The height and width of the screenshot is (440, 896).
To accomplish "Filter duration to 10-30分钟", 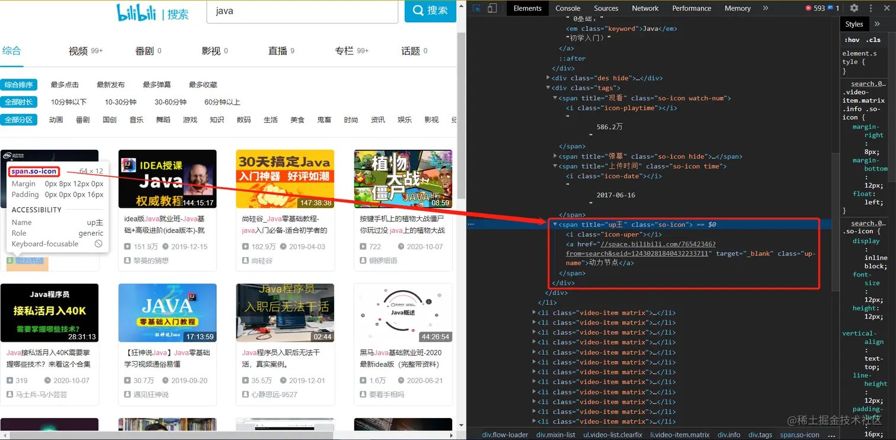I will click(x=121, y=102).
